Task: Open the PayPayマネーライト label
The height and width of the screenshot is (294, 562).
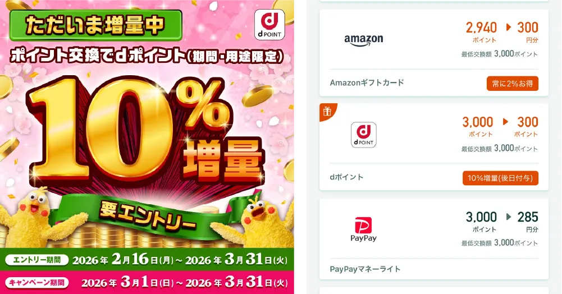Action: point(365,269)
